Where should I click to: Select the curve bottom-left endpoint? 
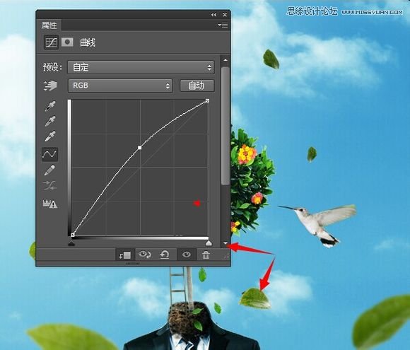tap(73, 235)
